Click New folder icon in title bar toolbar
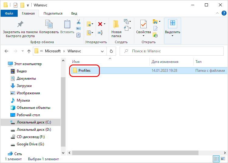Image resolution: width=228 pixels, height=163 pixels. pos(23,5)
